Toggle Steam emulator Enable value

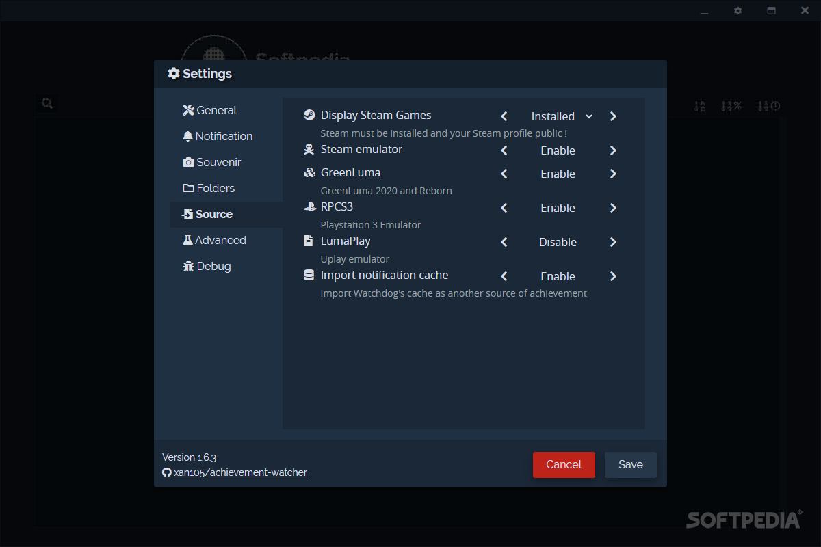pos(558,150)
